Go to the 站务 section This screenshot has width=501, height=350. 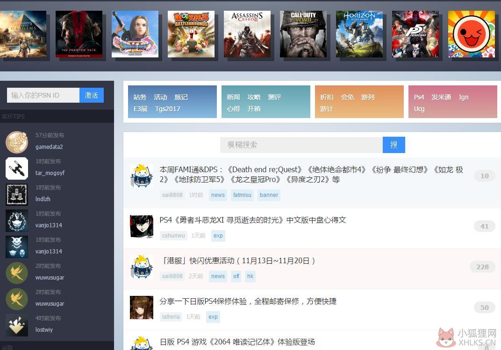pos(140,97)
